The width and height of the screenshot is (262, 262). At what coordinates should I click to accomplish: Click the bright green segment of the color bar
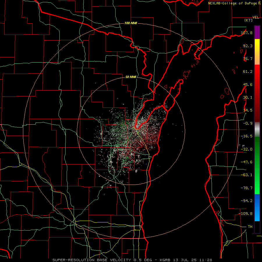click(257, 166)
